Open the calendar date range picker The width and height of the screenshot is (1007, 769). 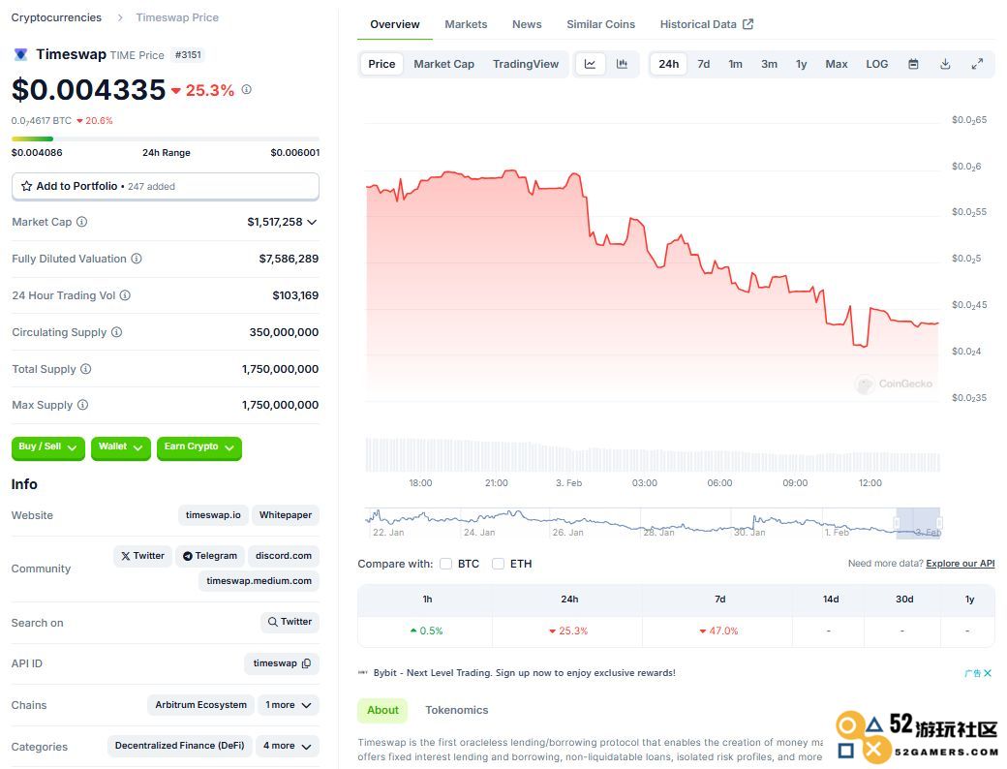[913, 64]
